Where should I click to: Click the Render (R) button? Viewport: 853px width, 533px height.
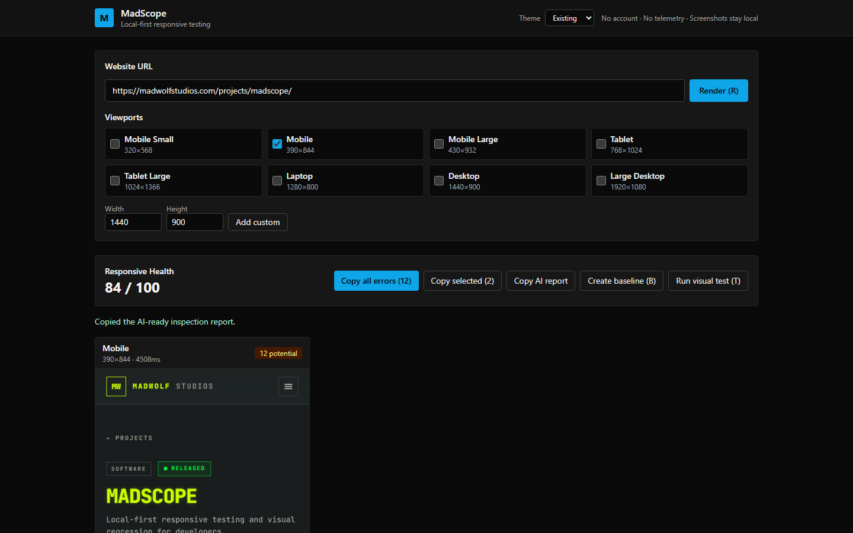[719, 91]
